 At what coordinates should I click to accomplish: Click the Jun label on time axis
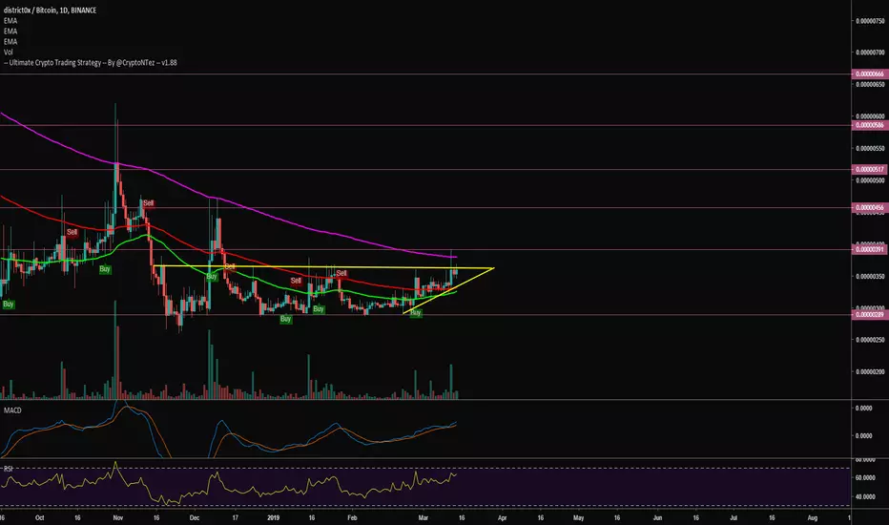657,518
